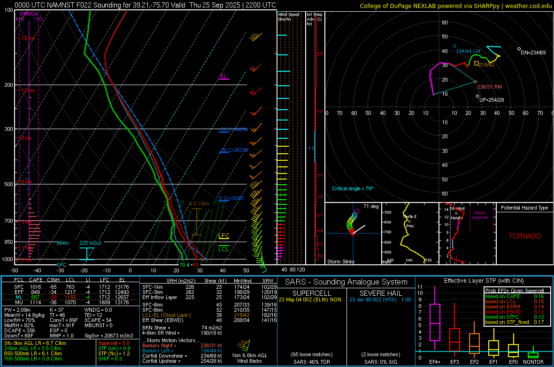Click the 'SR Wind v. Height' label
Image resolution: width=554 pixels, height=367 pixels.
(457, 213)
